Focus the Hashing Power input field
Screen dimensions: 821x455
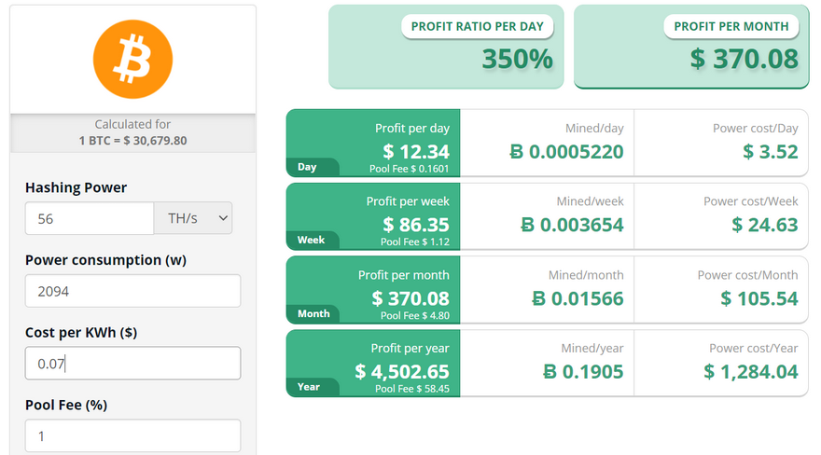click(x=90, y=218)
